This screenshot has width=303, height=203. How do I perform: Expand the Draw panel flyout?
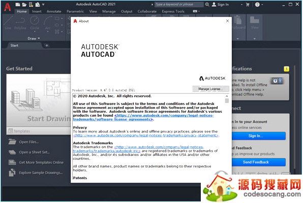pyautogui.click(x=34, y=39)
